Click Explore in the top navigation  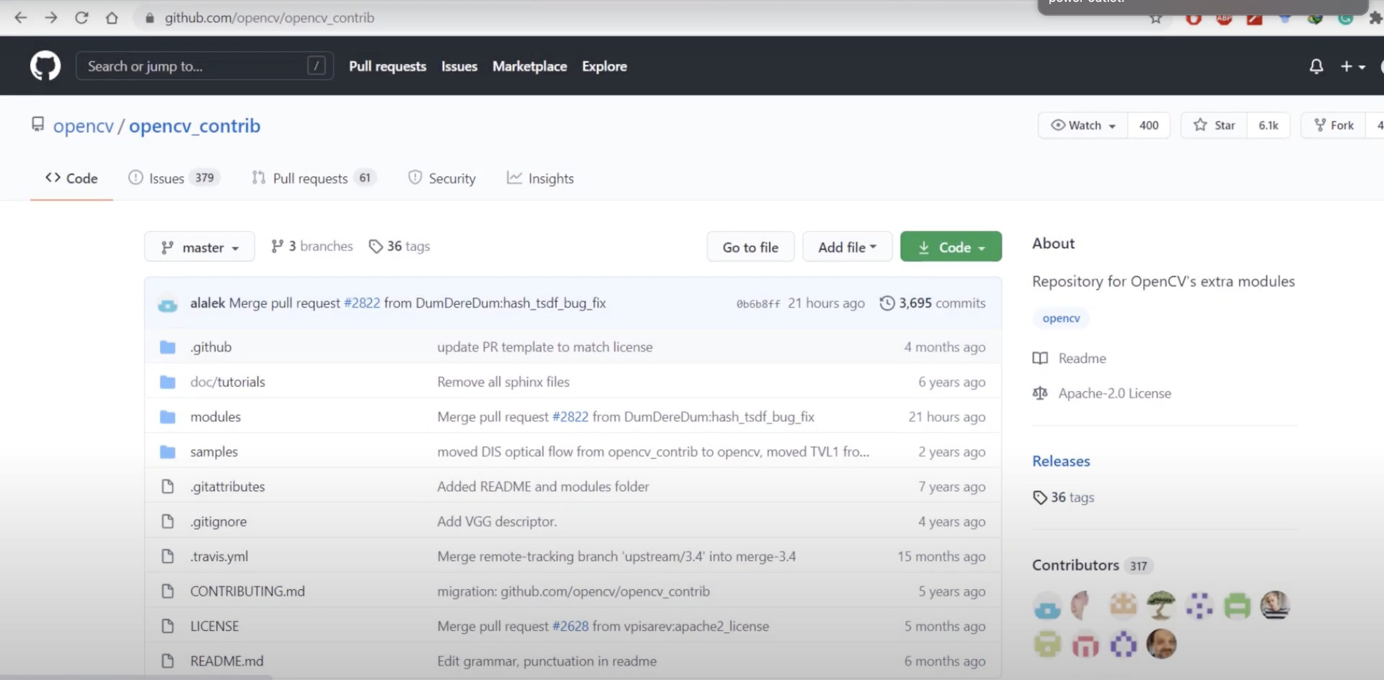(605, 67)
